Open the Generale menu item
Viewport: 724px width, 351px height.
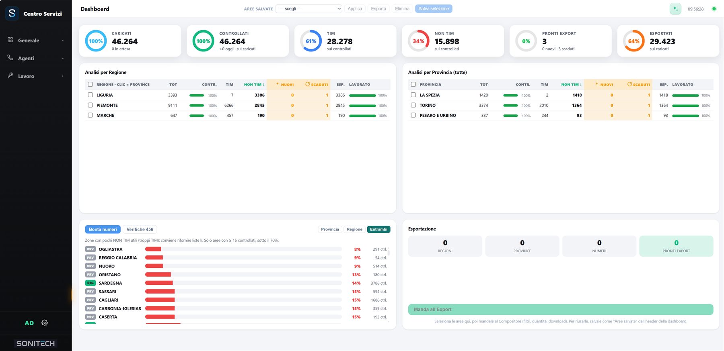click(x=35, y=41)
